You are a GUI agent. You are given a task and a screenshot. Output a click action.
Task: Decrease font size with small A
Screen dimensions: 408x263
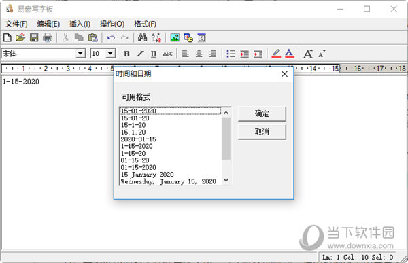click(322, 54)
